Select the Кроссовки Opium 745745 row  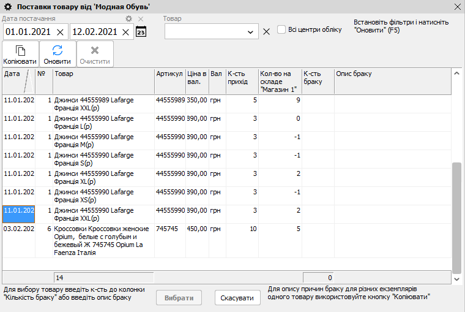(x=103, y=237)
